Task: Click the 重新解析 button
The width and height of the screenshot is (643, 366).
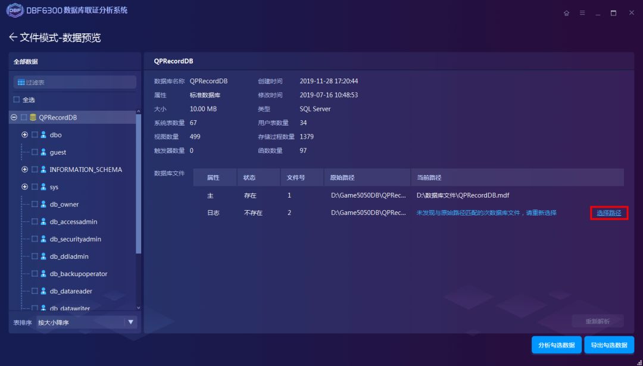Action: (x=598, y=321)
